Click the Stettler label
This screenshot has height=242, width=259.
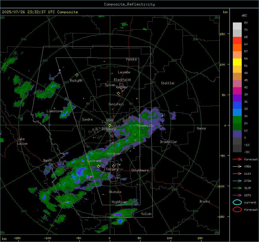click(168, 83)
